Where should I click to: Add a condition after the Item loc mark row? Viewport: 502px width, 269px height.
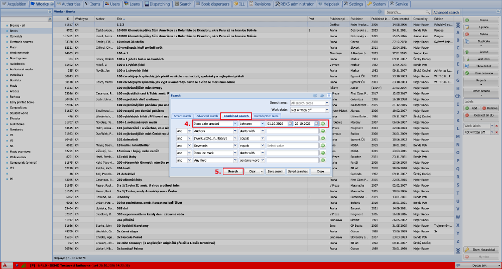[x=323, y=153]
